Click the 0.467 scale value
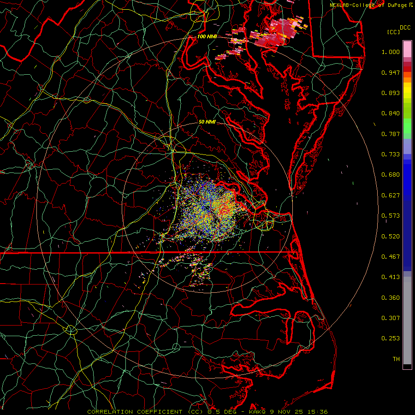This screenshot has height=415, width=415. (x=391, y=257)
